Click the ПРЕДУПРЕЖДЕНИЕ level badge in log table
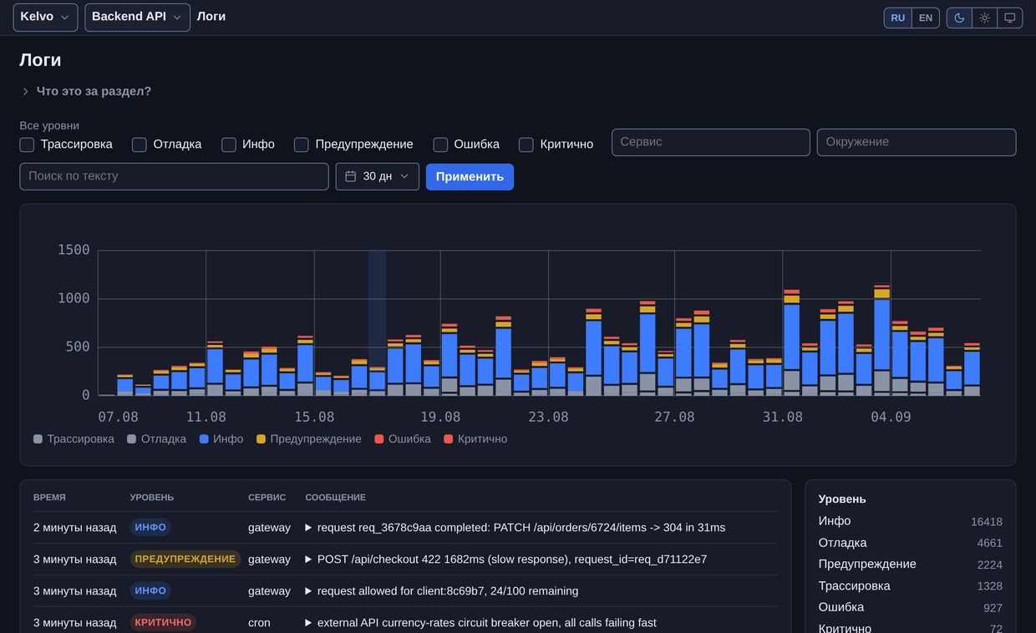This screenshot has height=633, width=1036. click(x=185, y=560)
